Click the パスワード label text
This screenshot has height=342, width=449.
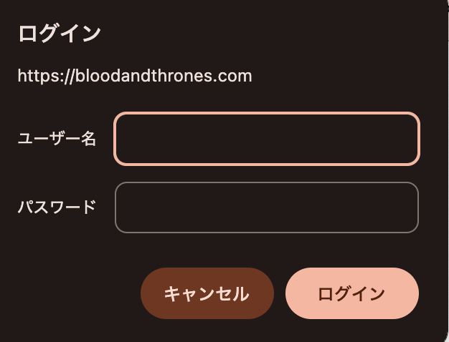(x=57, y=207)
